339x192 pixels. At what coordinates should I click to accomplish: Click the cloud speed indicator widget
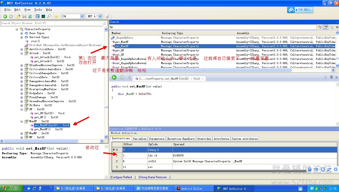tap(300, 10)
